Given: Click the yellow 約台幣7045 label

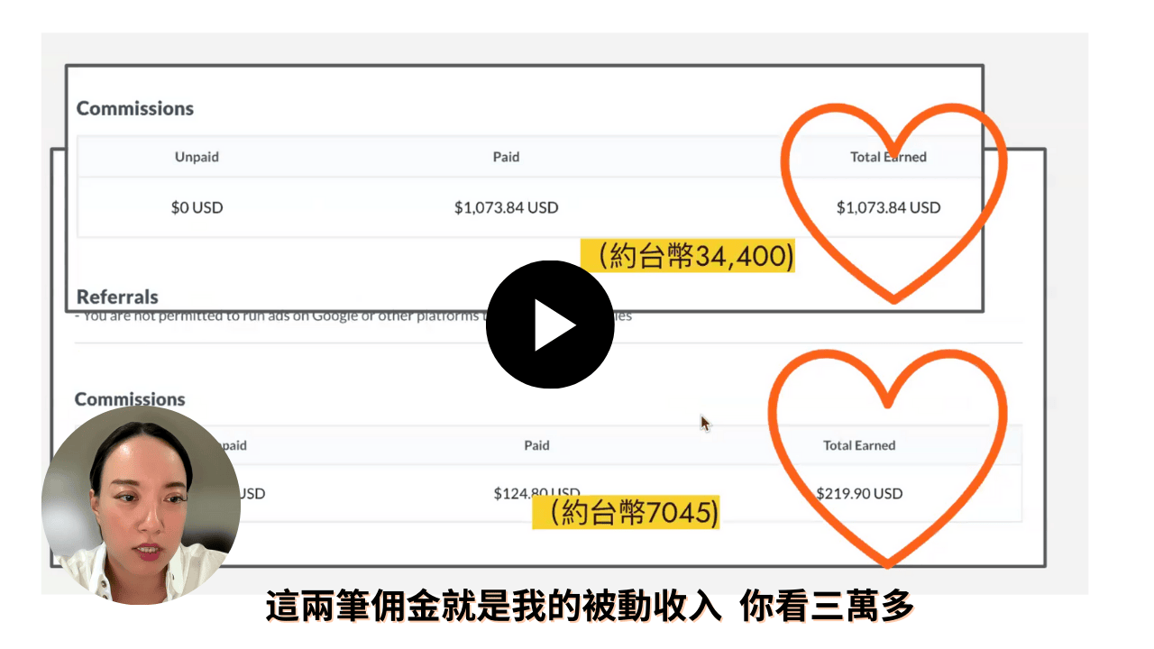Looking at the screenshot, I should pyautogui.click(x=626, y=513).
